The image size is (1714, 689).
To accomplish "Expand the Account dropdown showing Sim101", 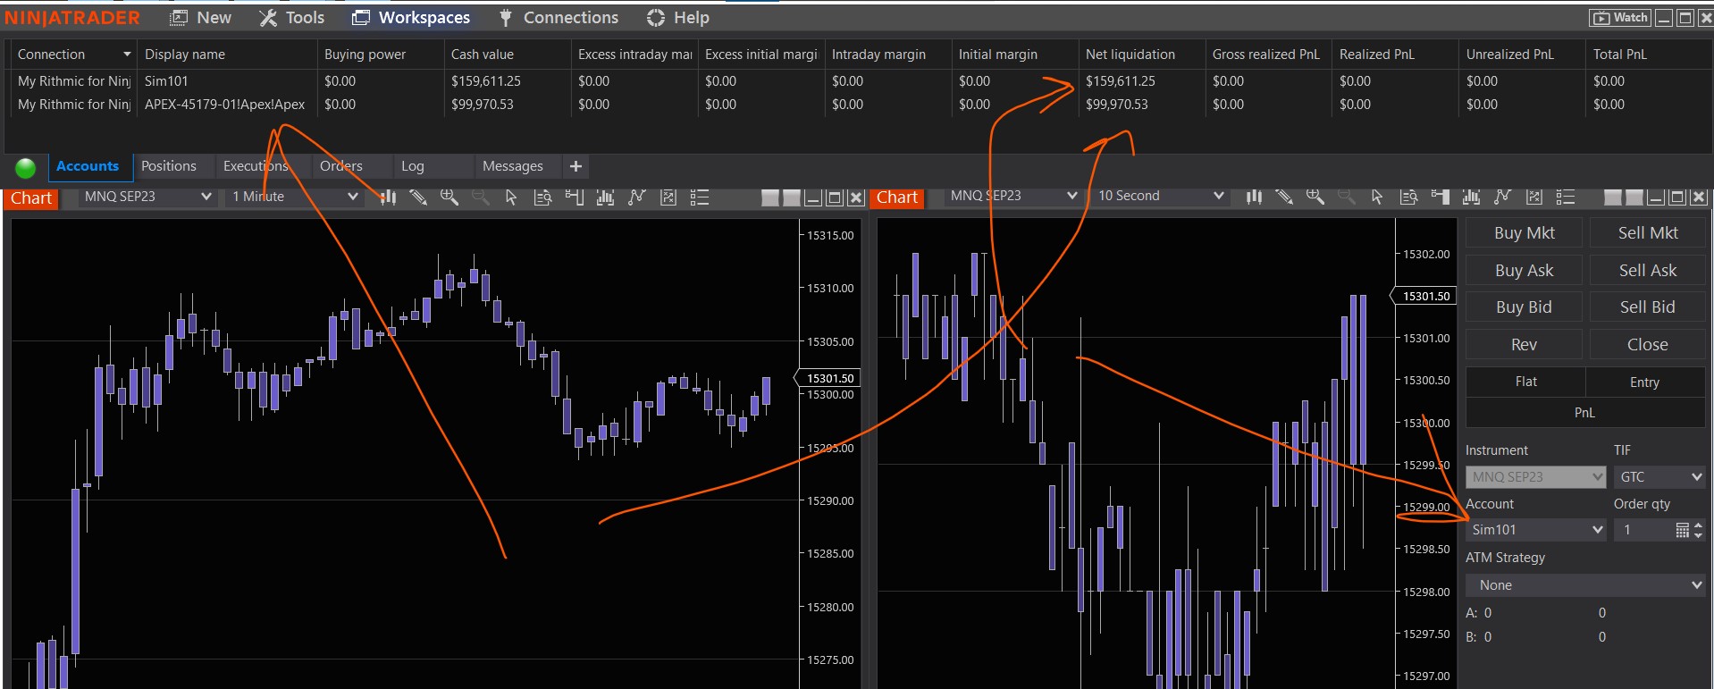I will point(1536,530).
